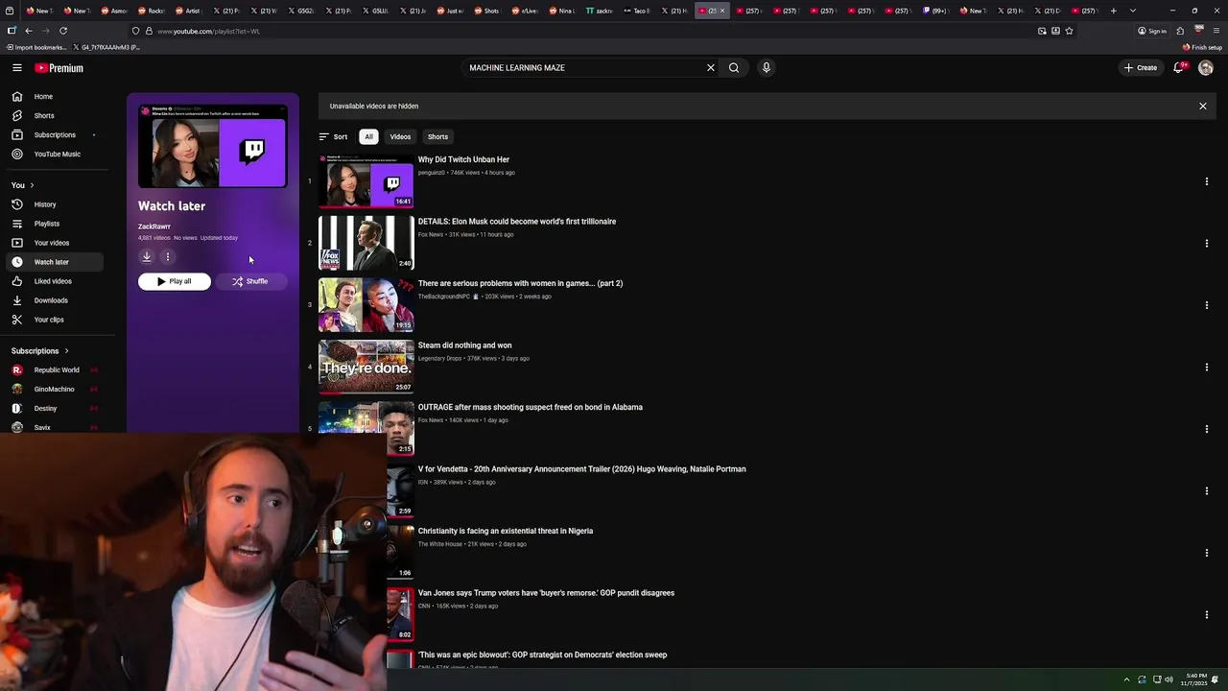Go back in browser navigation
Image resolution: width=1228 pixels, height=691 pixels.
point(28,31)
